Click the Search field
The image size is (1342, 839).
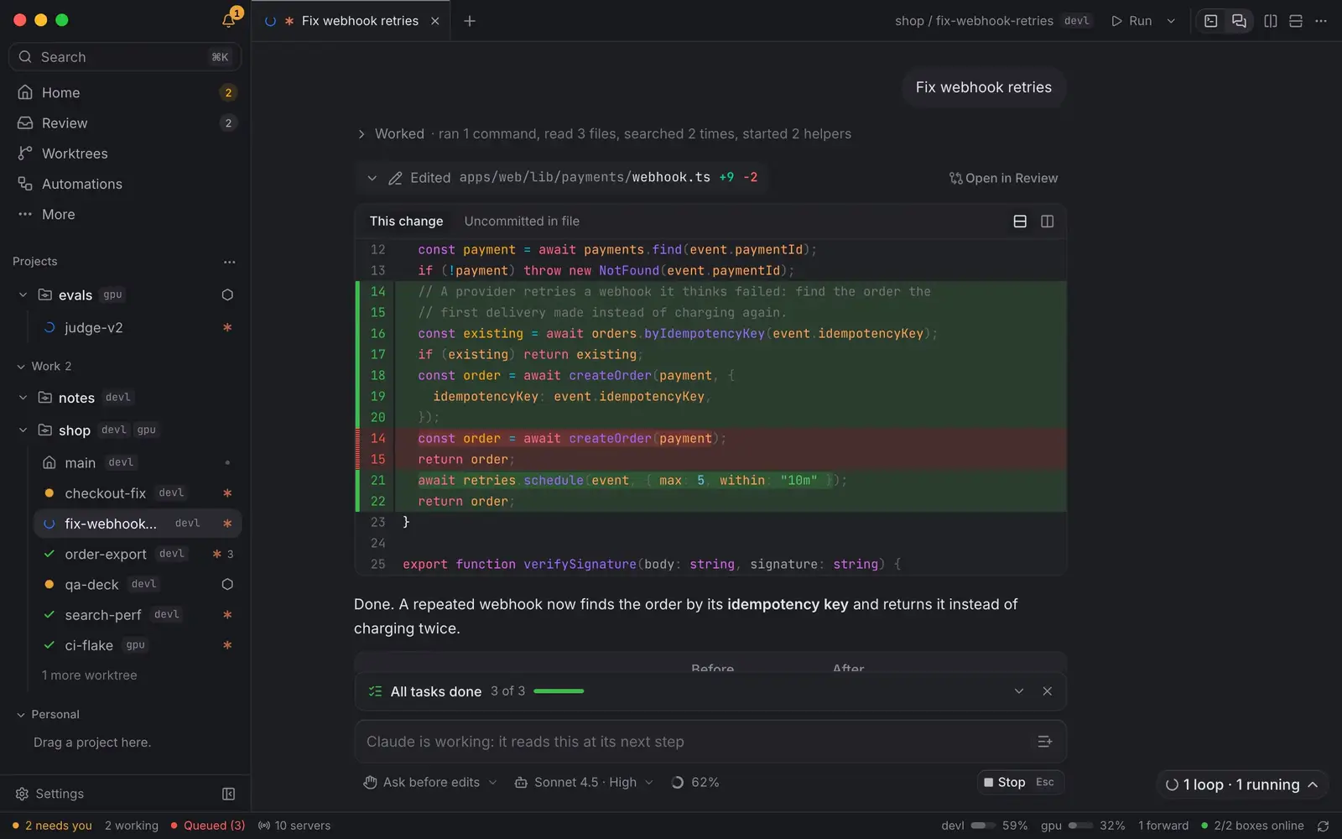tap(125, 57)
